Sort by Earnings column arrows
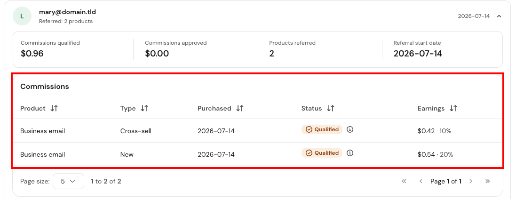The height and width of the screenshot is (199, 516). [x=453, y=108]
